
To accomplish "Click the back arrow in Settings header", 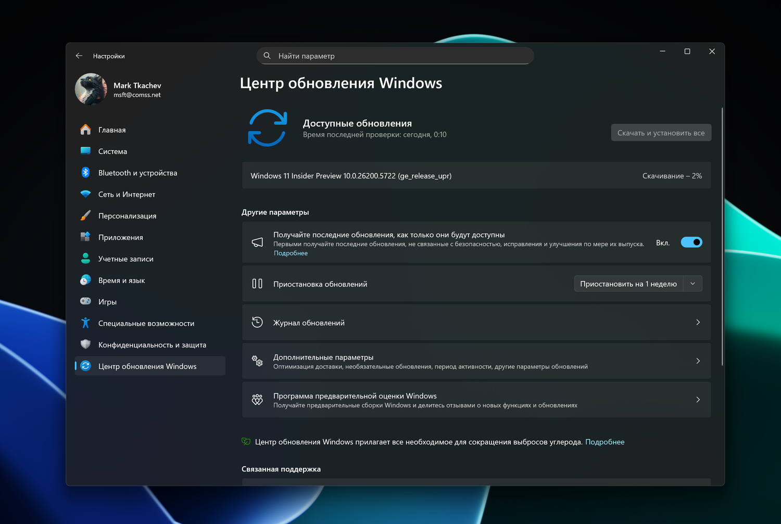I will [x=79, y=56].
